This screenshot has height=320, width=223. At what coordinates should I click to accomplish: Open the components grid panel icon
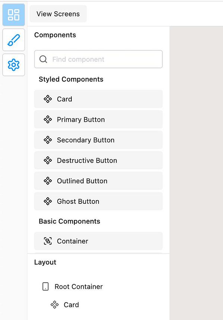(13, 15)
